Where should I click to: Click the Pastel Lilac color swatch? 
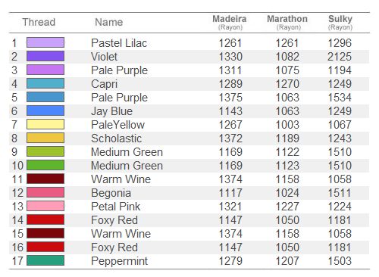[45, 42]
